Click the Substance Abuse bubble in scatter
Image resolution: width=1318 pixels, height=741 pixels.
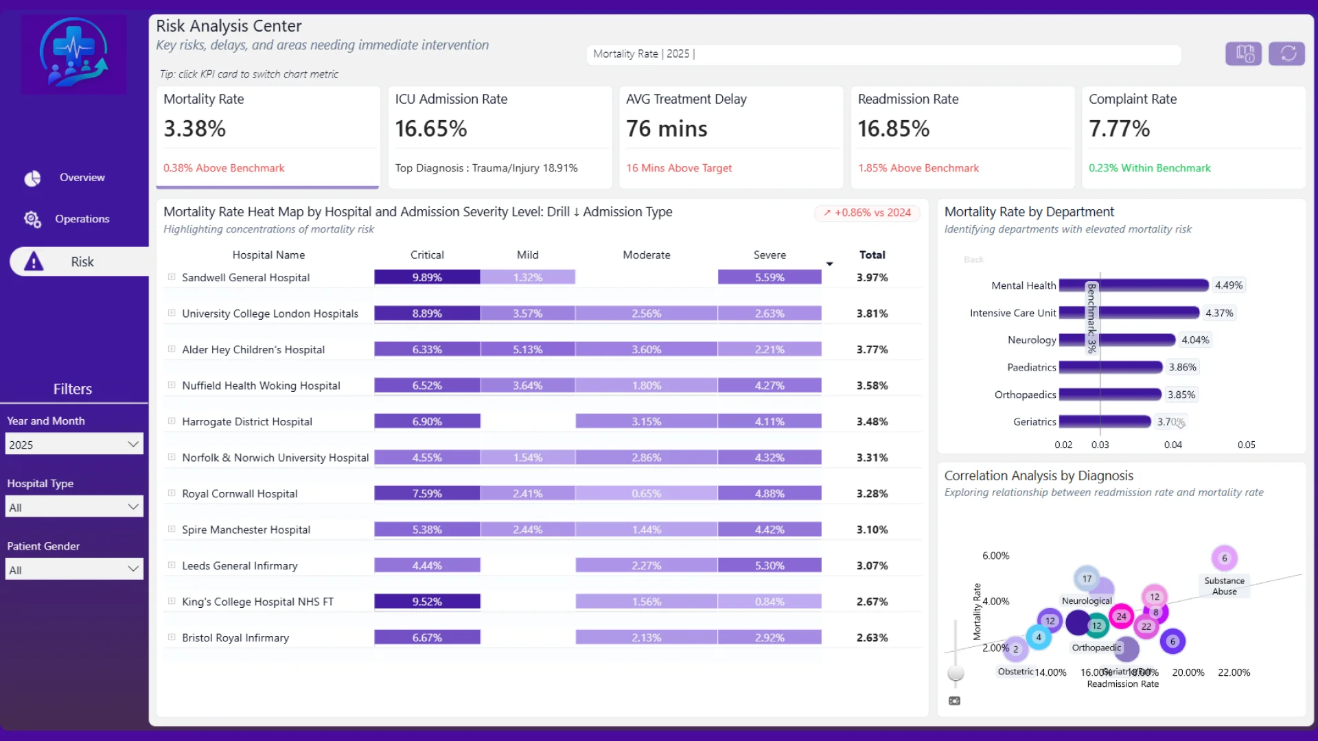[1224, 558]
